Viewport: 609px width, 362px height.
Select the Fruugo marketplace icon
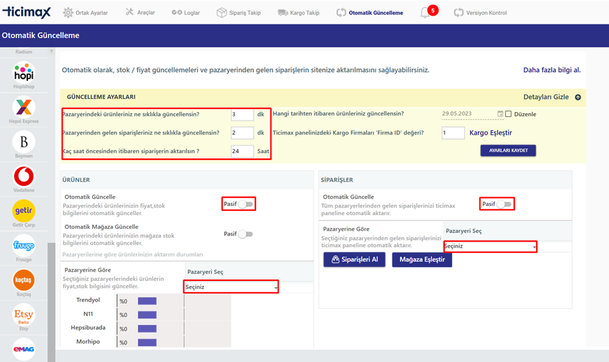[x=24, y=245]
